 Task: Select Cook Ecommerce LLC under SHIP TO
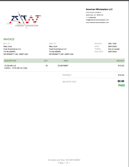point(58,49)
